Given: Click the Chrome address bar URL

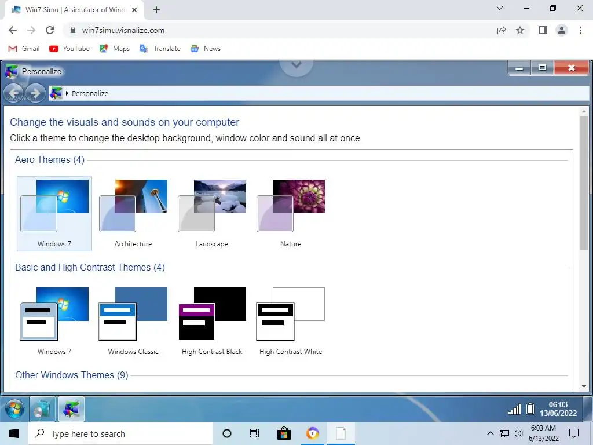Looking at the screenshot, I should pos(123,30).
